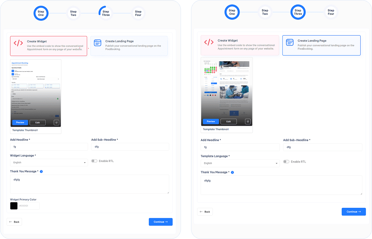This screenshot has height=239, width=372.
Task: Click the code brackets icon in the left form's Create Widget card
Action: tap(18, 43)
